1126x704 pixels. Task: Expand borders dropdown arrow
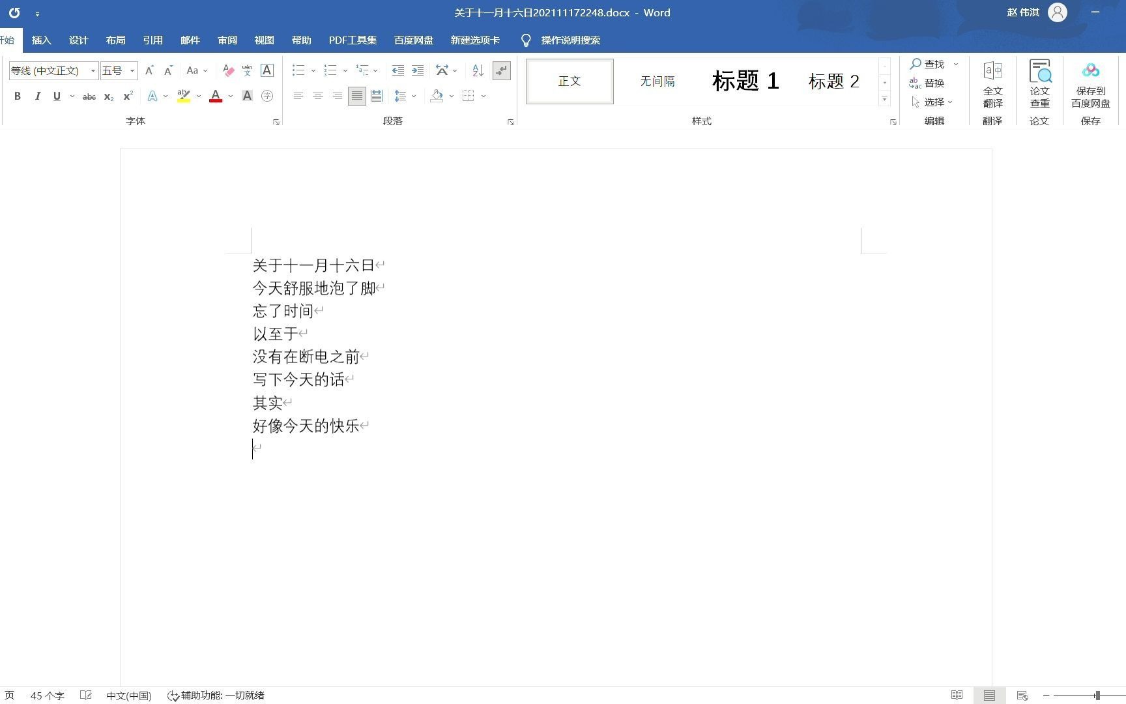coord(484,96)
